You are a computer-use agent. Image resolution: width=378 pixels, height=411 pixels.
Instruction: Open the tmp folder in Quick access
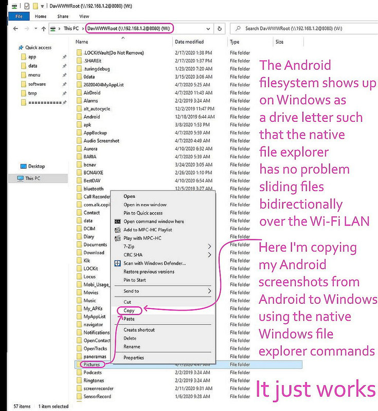32,94
